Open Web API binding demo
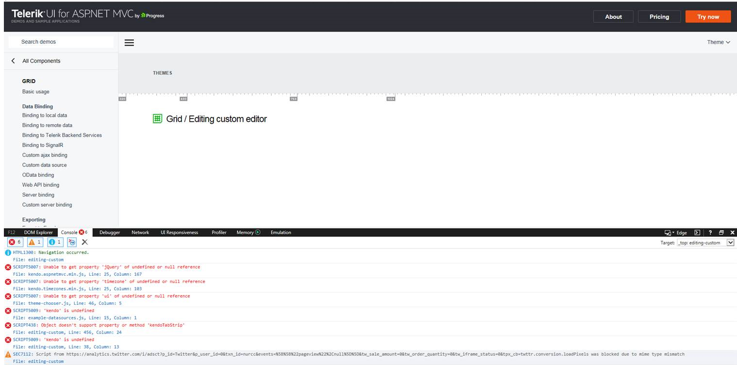This screenshot has height=365, width=737. pyautogui.click(x=41, y=185)
